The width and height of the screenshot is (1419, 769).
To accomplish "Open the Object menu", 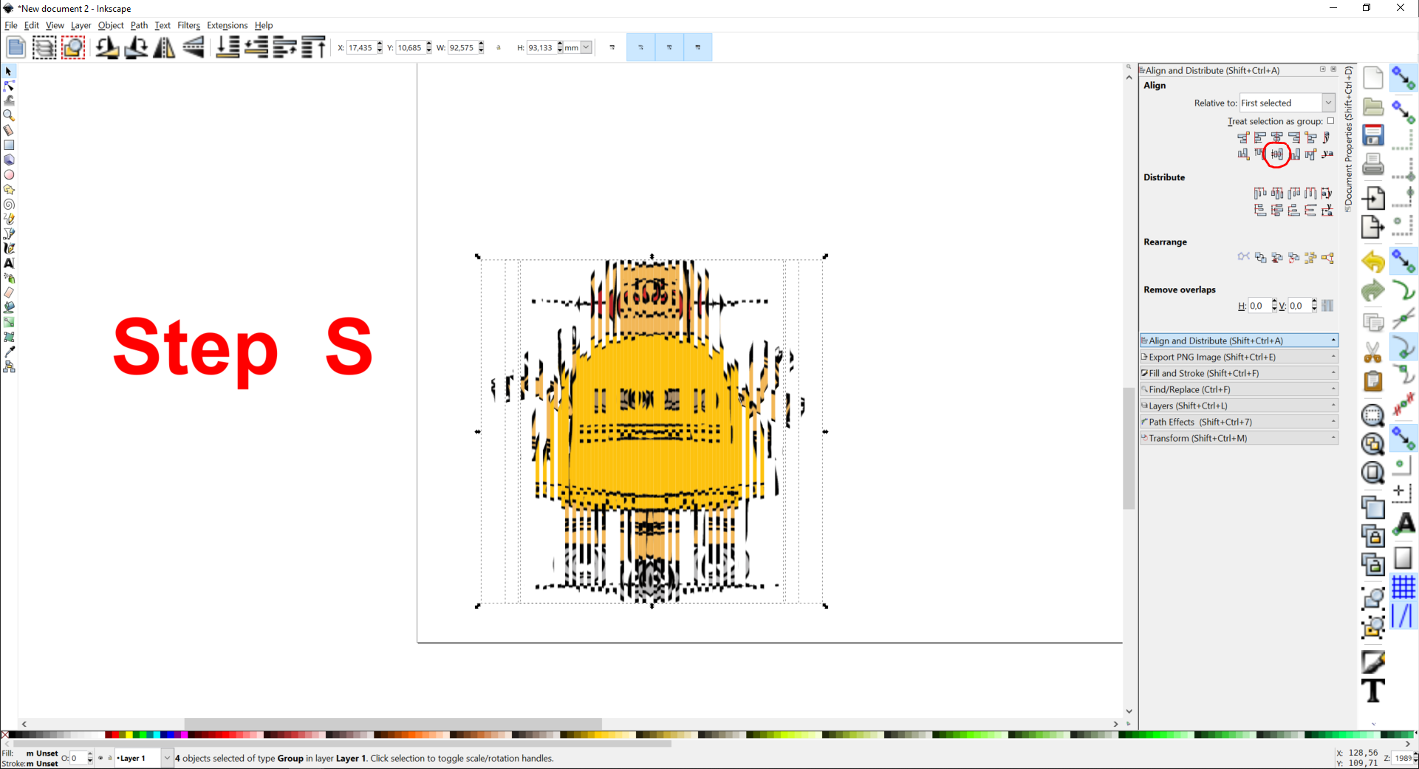I will (x=111, y=25).
